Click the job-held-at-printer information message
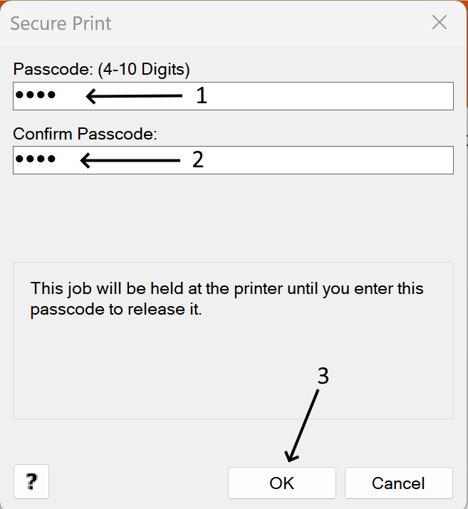The width and height of the screenshot is (468, 509). point(227,300)
